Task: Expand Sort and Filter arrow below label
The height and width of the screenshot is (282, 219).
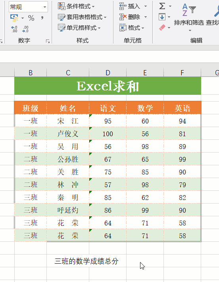Action: tap(190, 30)
